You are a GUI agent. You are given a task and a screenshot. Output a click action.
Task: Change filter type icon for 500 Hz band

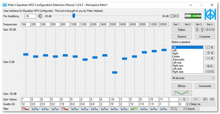point(55,109)
